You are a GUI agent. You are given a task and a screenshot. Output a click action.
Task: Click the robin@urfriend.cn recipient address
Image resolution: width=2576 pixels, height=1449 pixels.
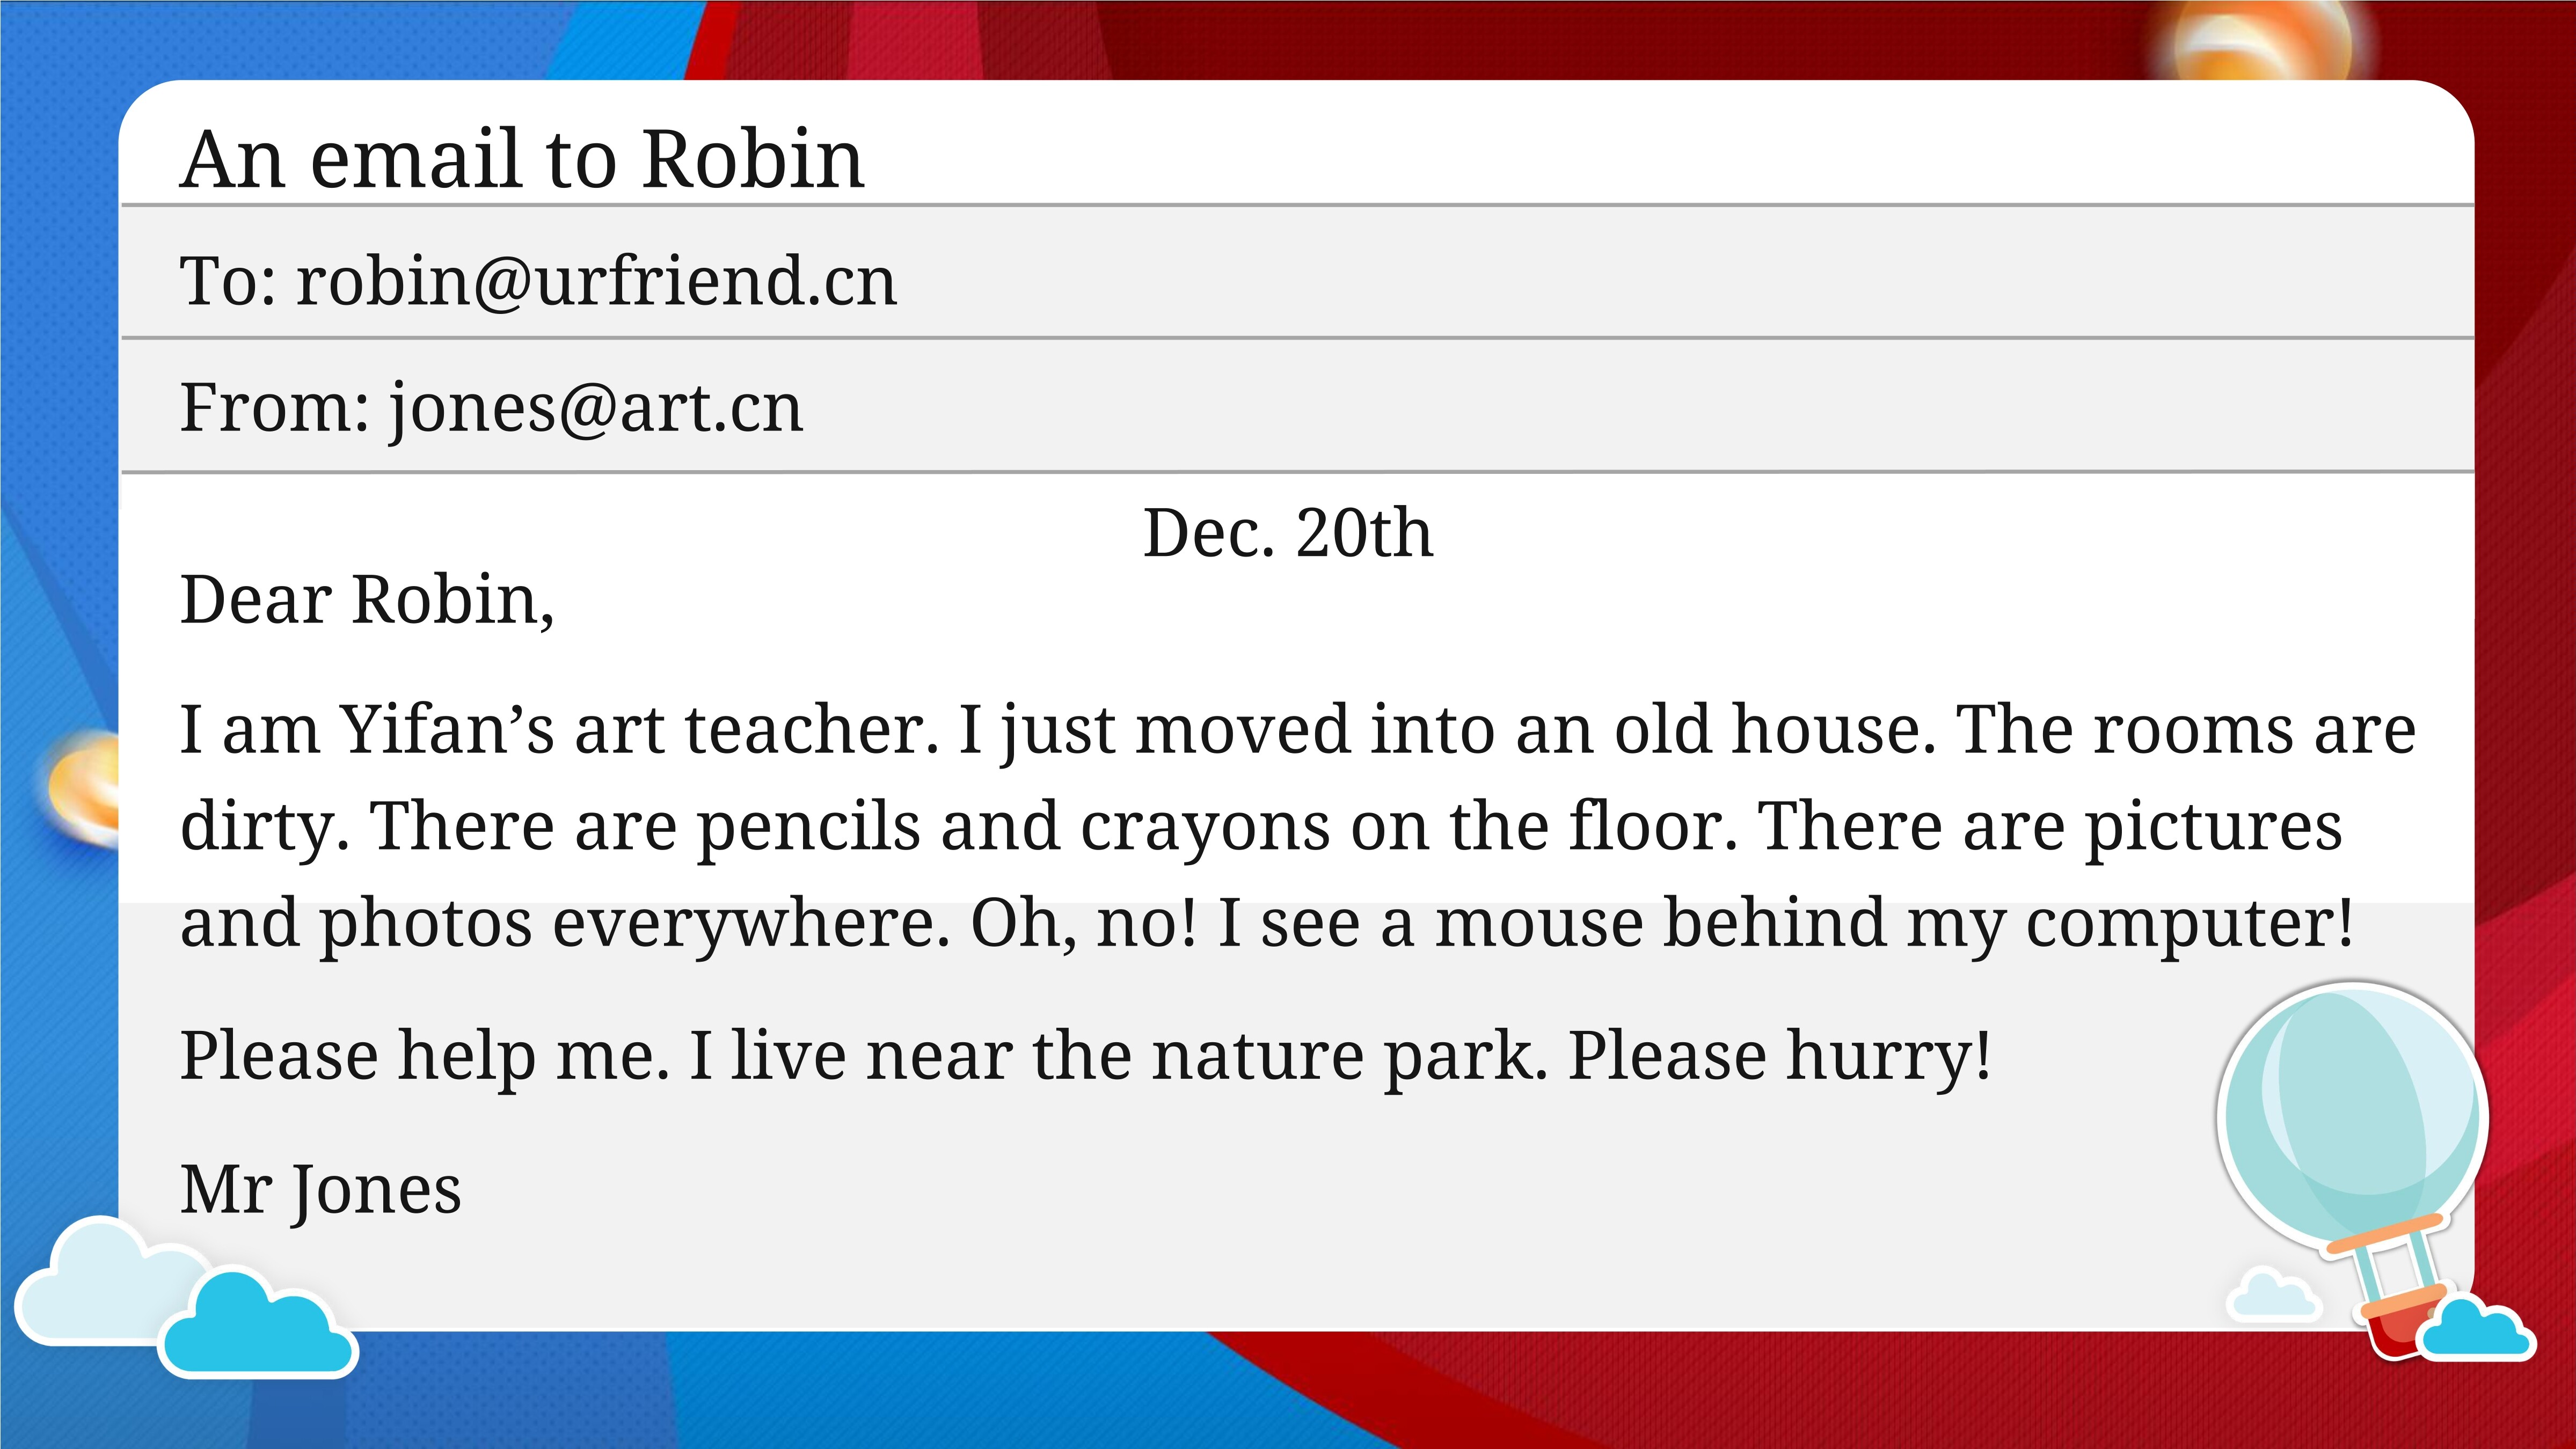597,281
